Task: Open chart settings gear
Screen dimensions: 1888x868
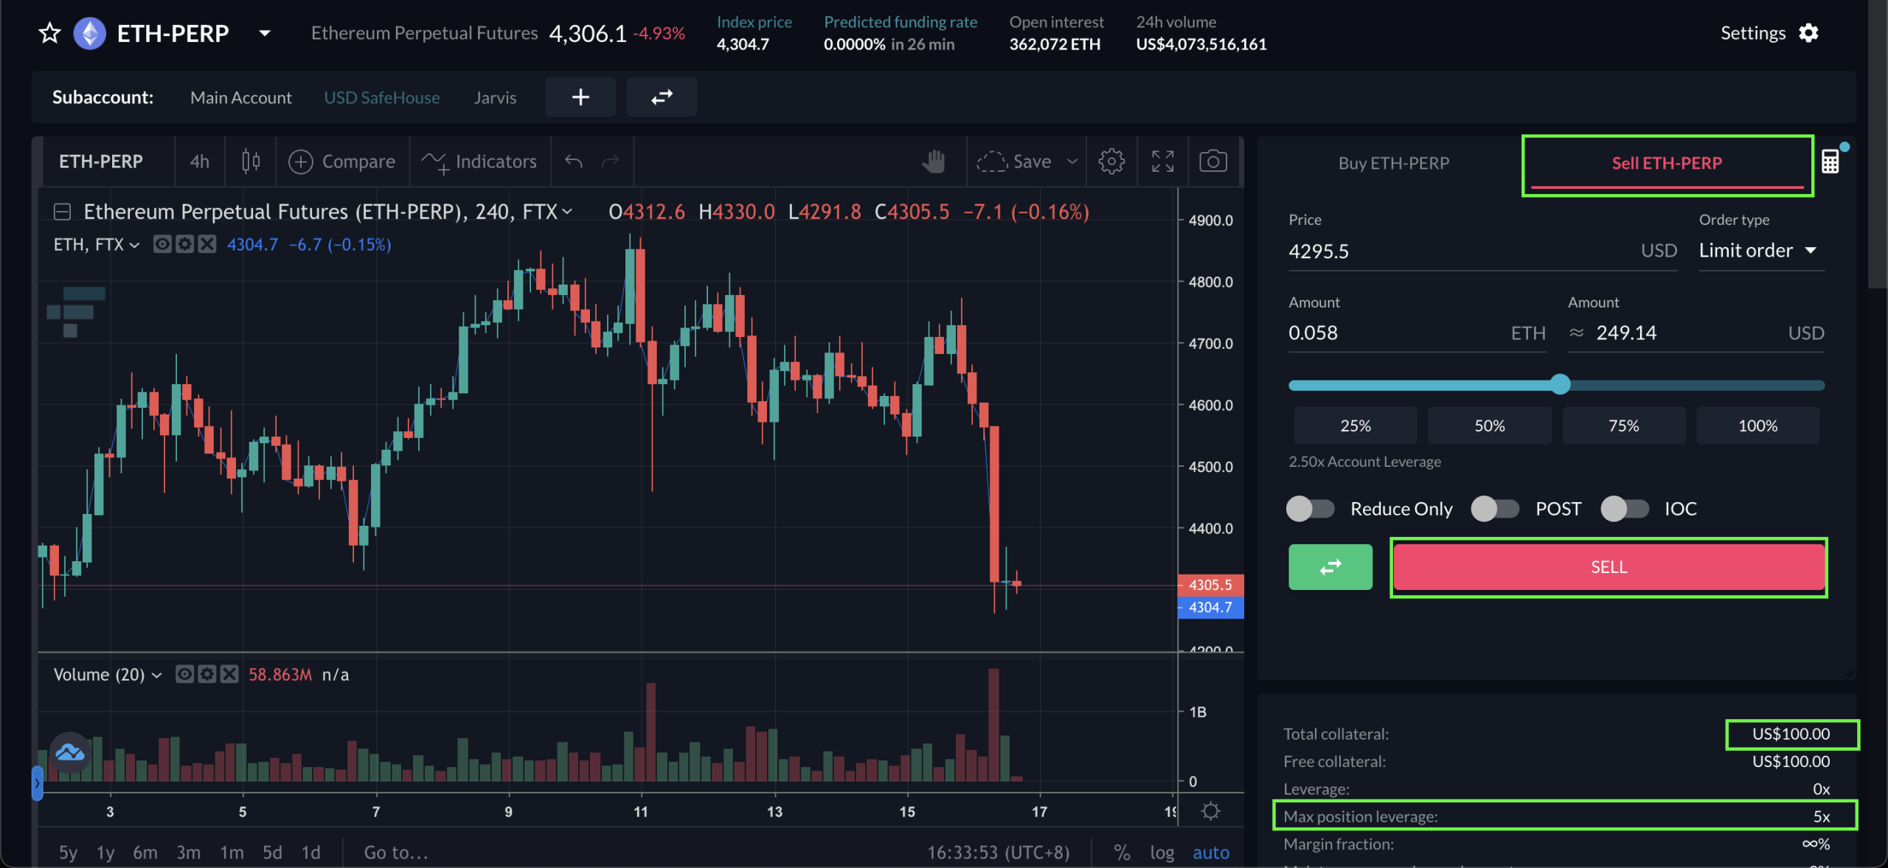Action: pos(1111,162)
